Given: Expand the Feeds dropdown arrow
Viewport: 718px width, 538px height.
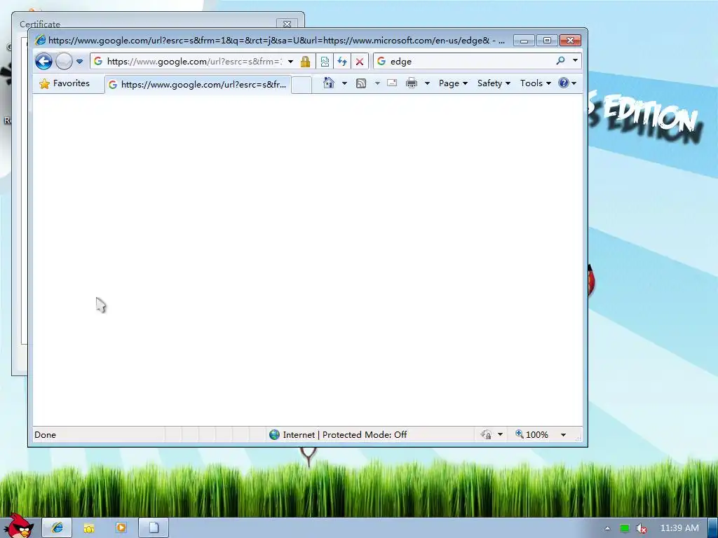Looking at the screenshot, I should tap(377, 83).
